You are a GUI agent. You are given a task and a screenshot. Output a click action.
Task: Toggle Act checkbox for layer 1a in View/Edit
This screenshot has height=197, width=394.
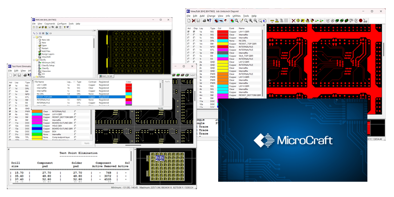pos(189,32)
